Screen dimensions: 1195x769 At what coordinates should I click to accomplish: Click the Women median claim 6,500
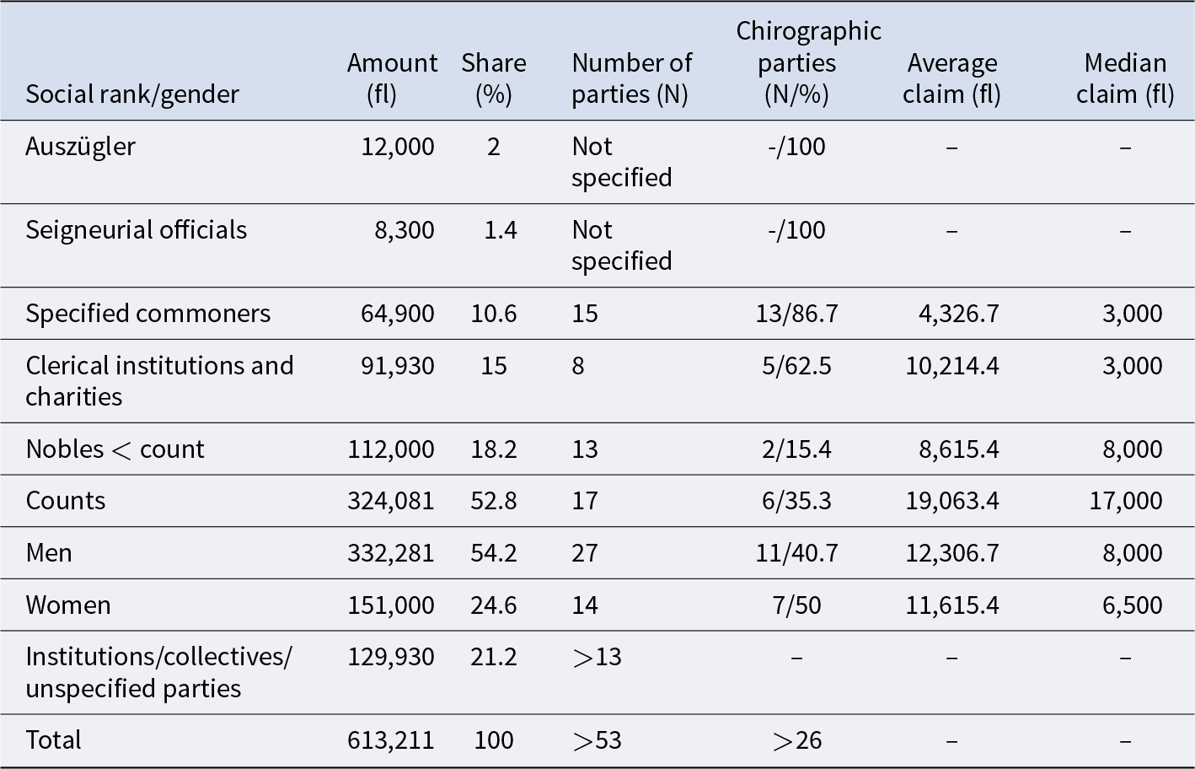click(x=1132, y=605)
